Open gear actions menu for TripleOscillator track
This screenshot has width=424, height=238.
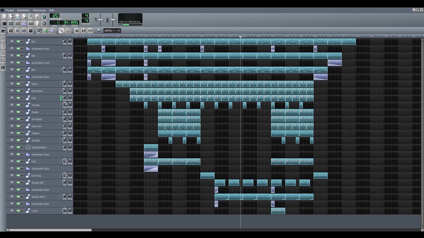click(x=12, y=147)
